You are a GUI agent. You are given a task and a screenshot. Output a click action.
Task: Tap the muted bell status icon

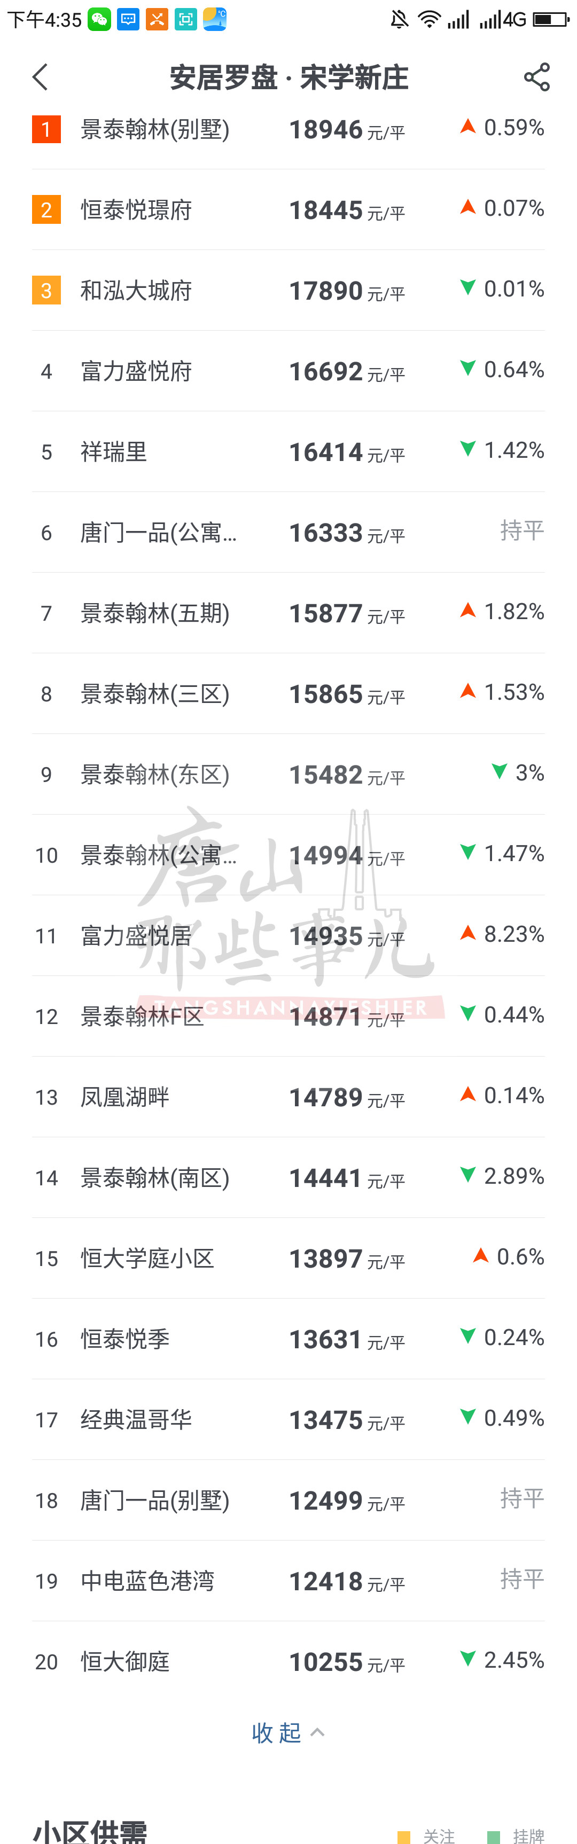[400, 19]
